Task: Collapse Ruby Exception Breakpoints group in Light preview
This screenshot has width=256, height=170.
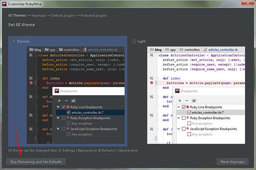Action: pyautogui.click(x=179, y=118)
